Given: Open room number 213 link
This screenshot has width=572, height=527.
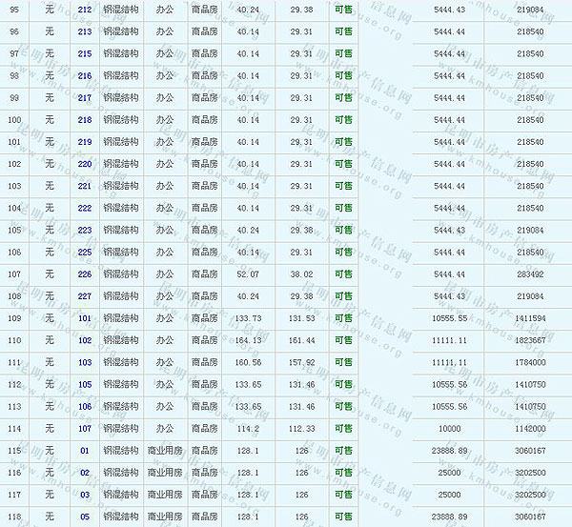Looking at the screenshot, I should [85, 30].
